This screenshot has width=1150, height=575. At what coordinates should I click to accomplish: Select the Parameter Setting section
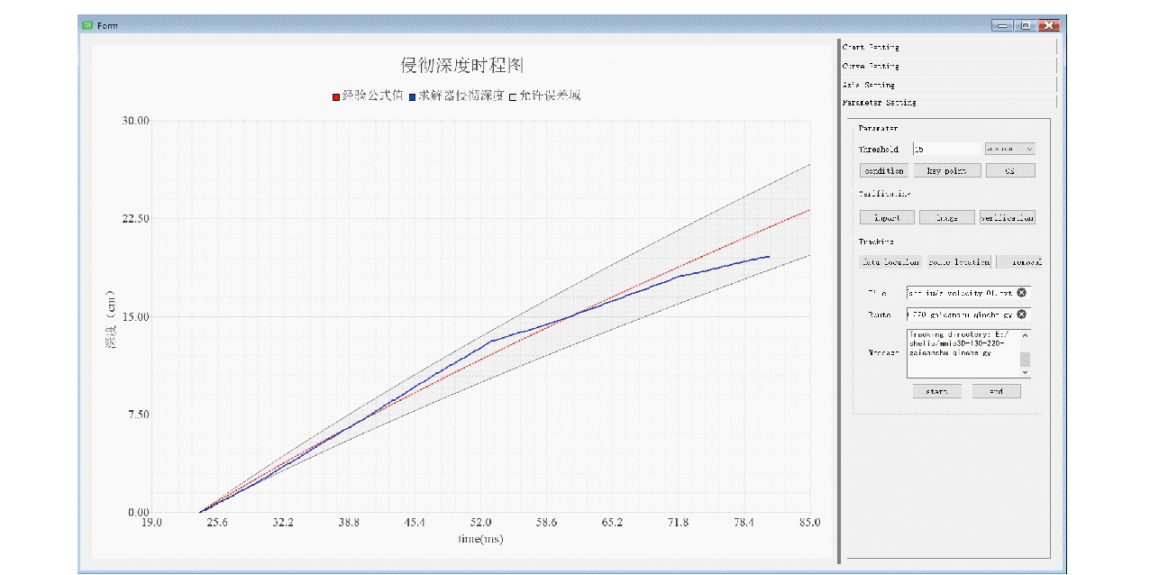pyautogui.click(x=946, y=103)
